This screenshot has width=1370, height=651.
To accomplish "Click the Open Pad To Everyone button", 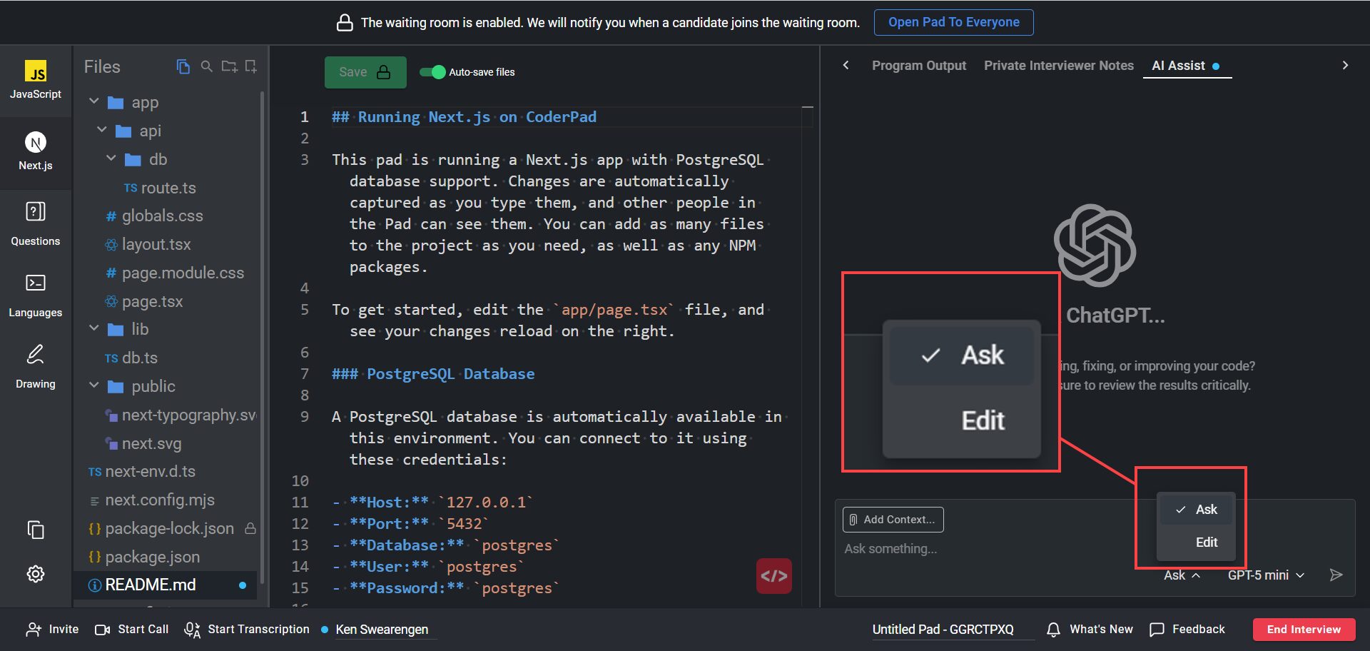I will click(953, 22).
